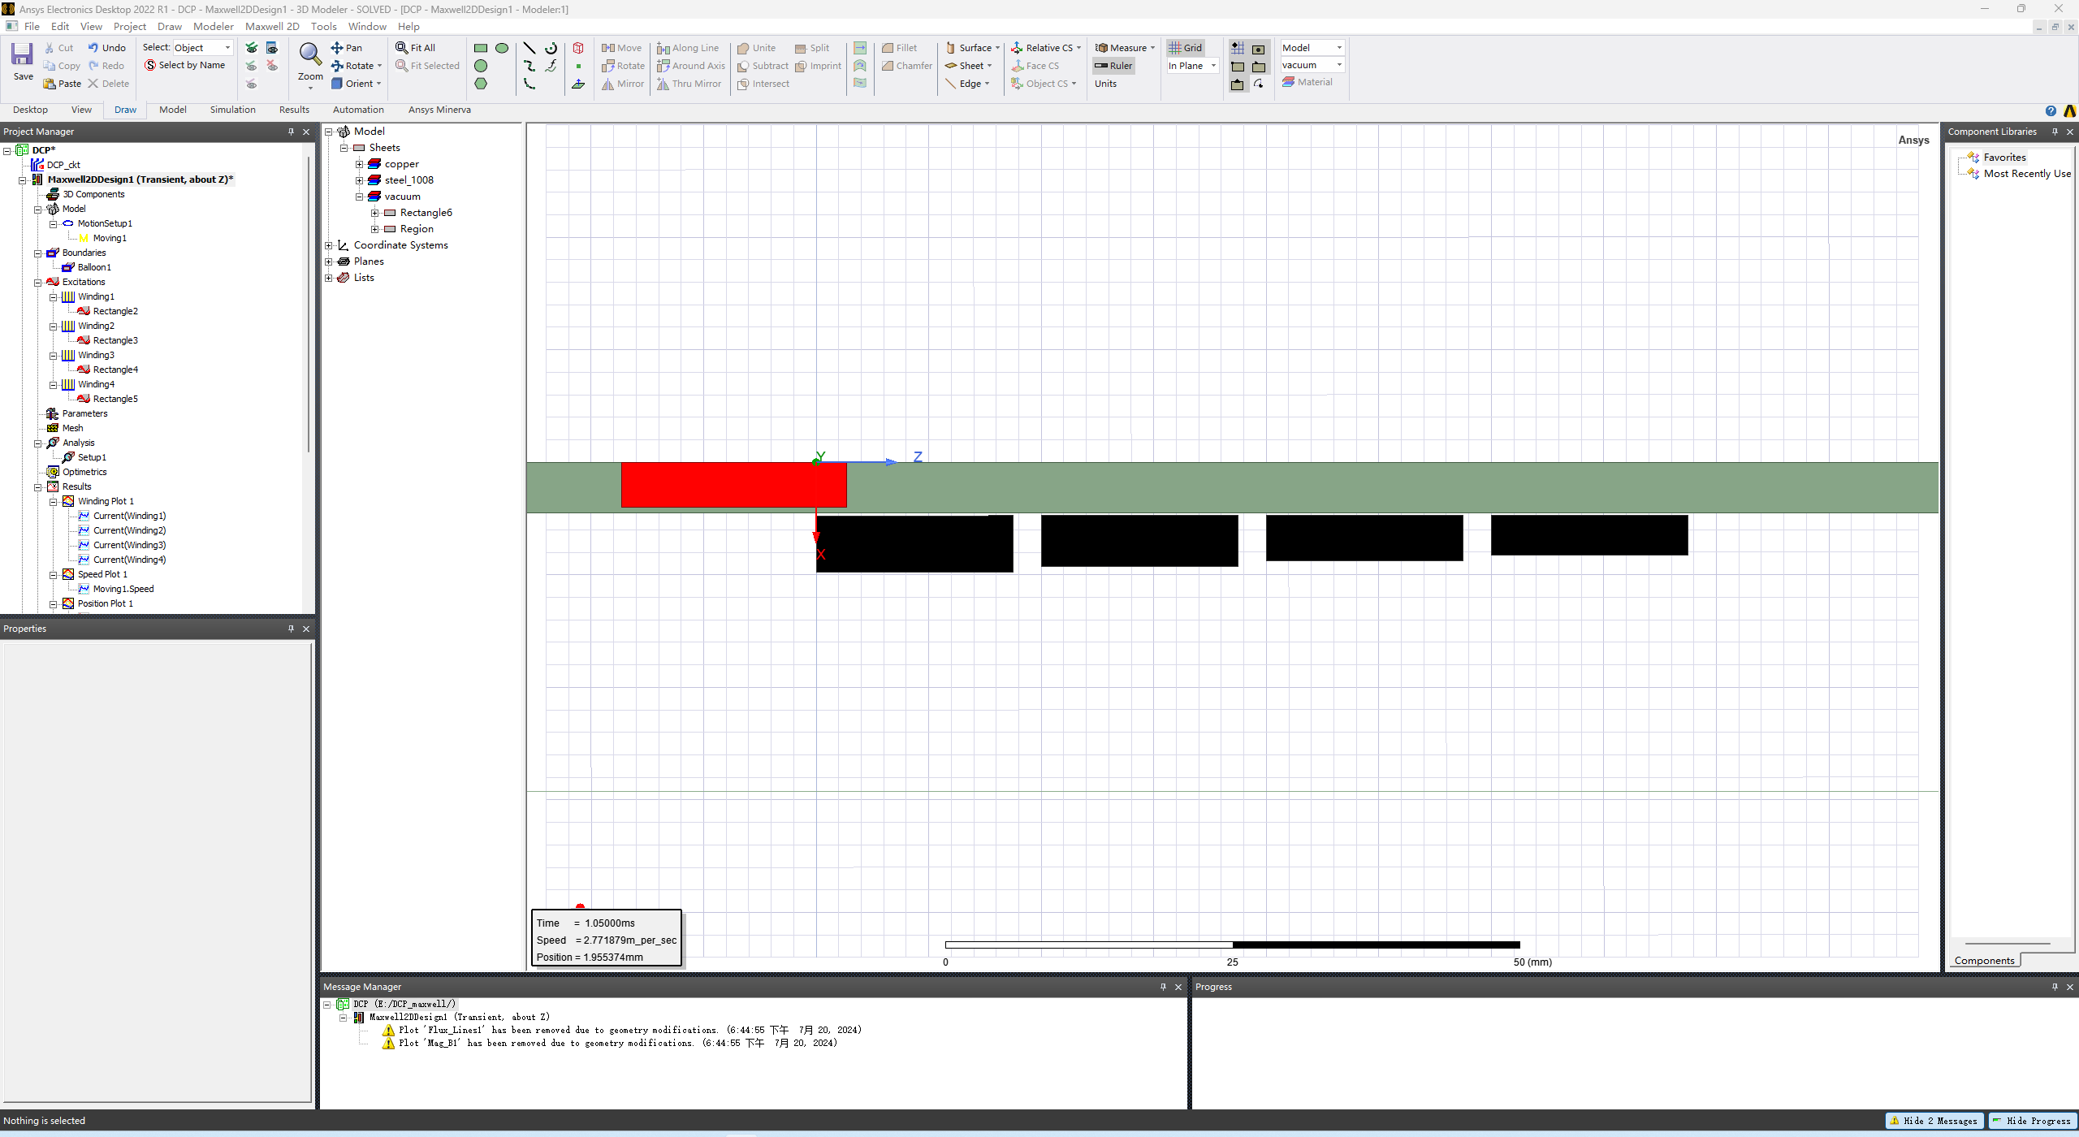Open the Components tab in libraries

pos(1984,961)
